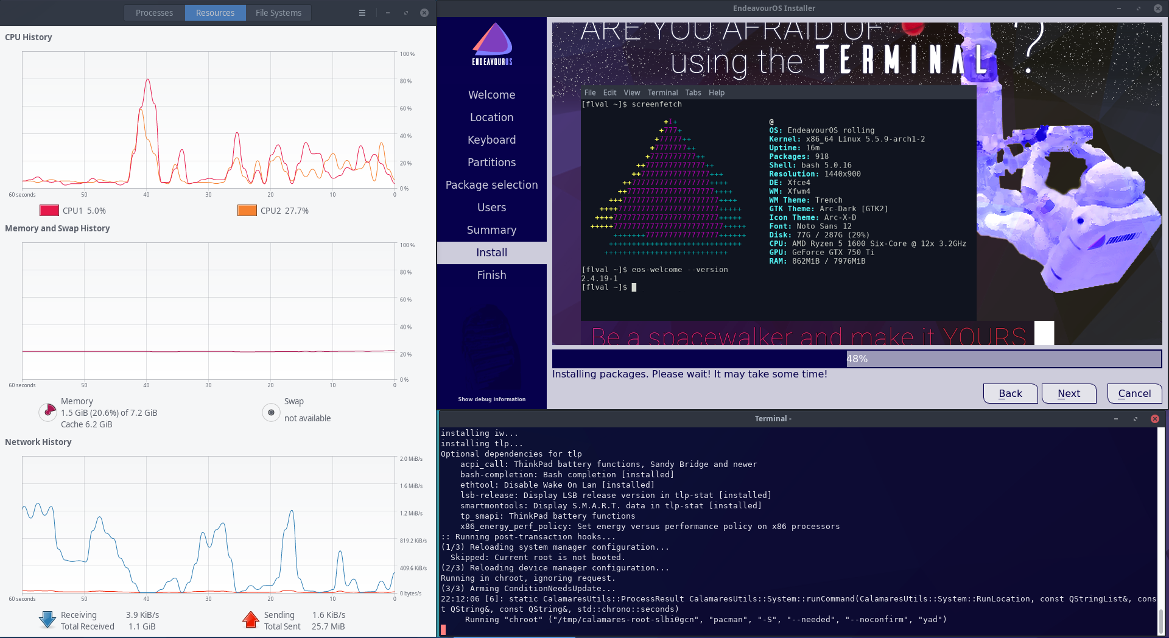Click Show debug information link

tap(492, 399)
